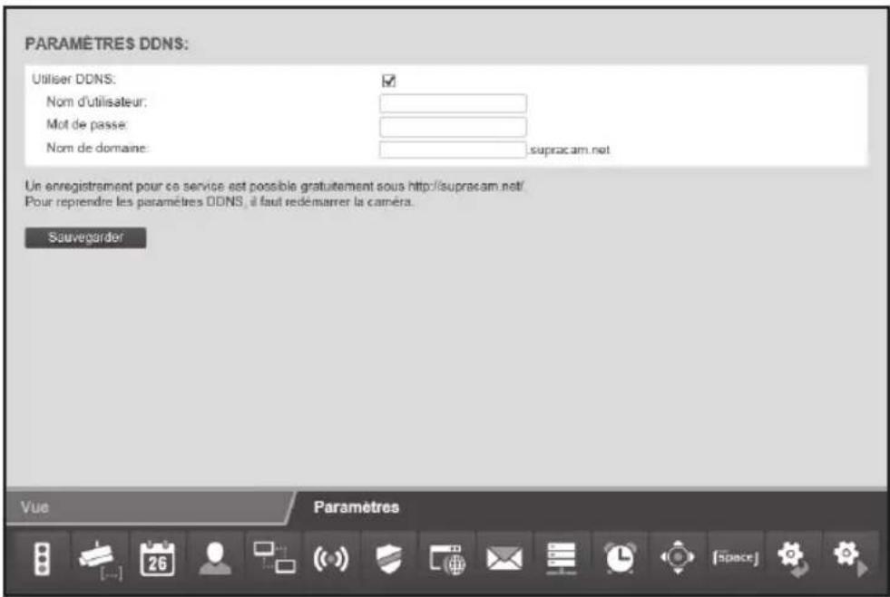Click the Sauvegarder button
This screenshot has height=597, width=890.
[85, 237]
